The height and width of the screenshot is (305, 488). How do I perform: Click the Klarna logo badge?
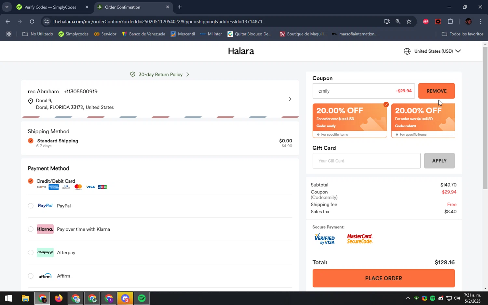tap(45, 229)
